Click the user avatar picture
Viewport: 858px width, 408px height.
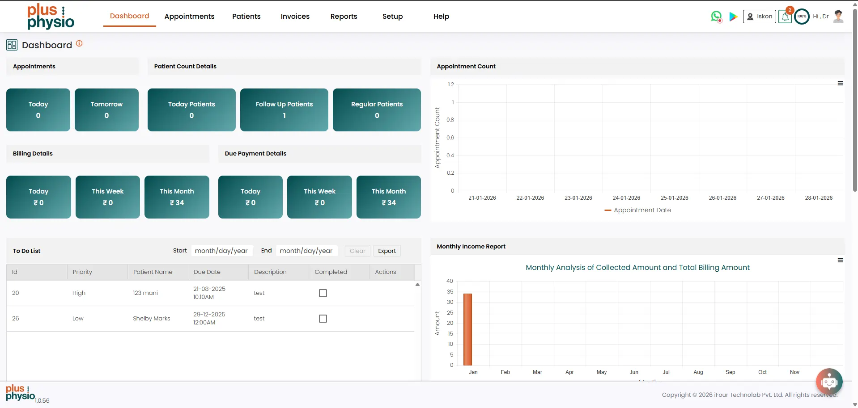[x=838, y=17]
